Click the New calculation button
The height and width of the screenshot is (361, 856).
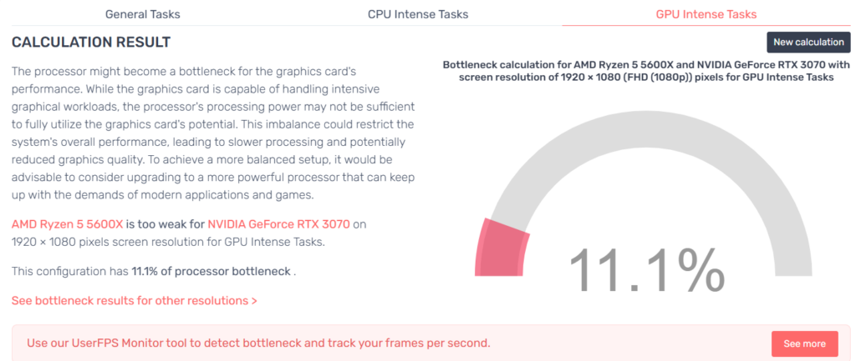pyautogui.click(x=808, y=43)
